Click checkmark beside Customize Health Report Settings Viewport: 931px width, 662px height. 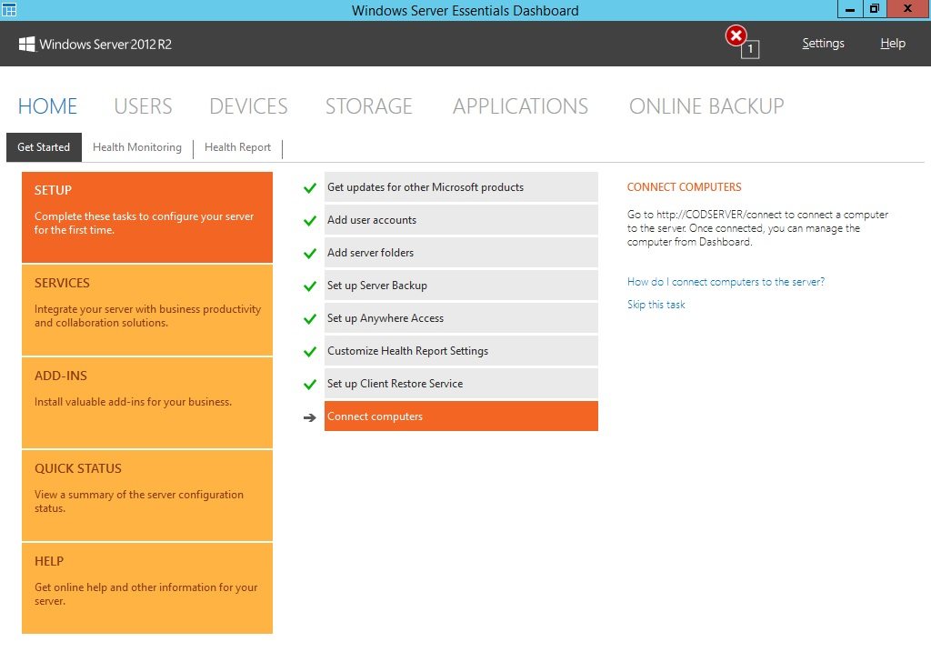coord(310,352)
